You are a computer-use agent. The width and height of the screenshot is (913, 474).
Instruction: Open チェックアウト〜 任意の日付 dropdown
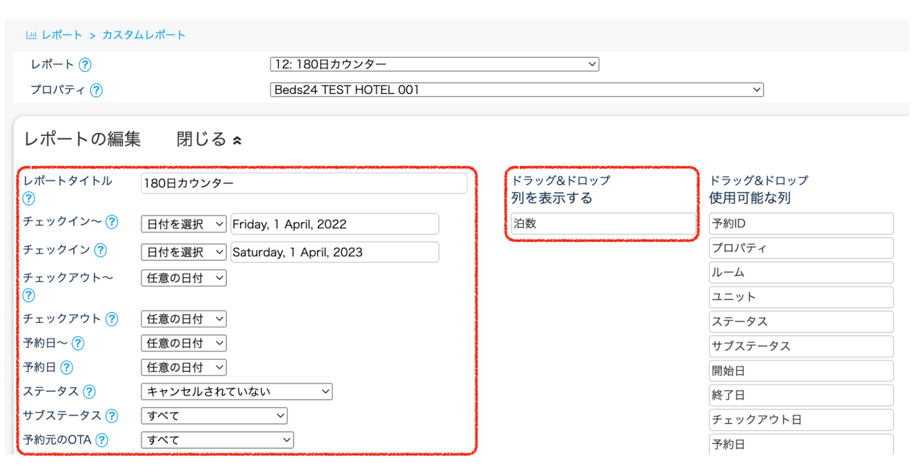coord(184,278)
